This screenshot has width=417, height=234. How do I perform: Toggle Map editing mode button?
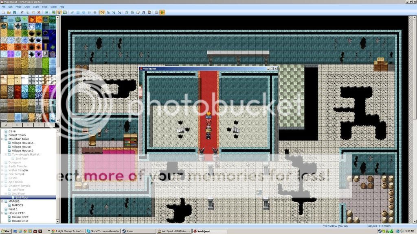[53, 12]
